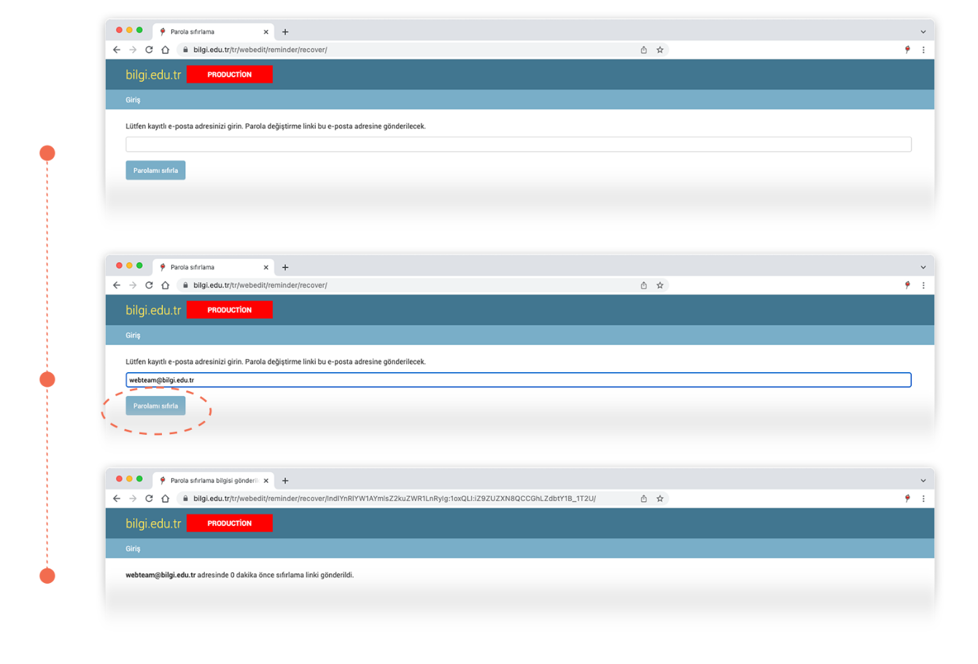Expand tab search chevron in middle window
Screen dimensions: 978x664
(x=923, y=267)
